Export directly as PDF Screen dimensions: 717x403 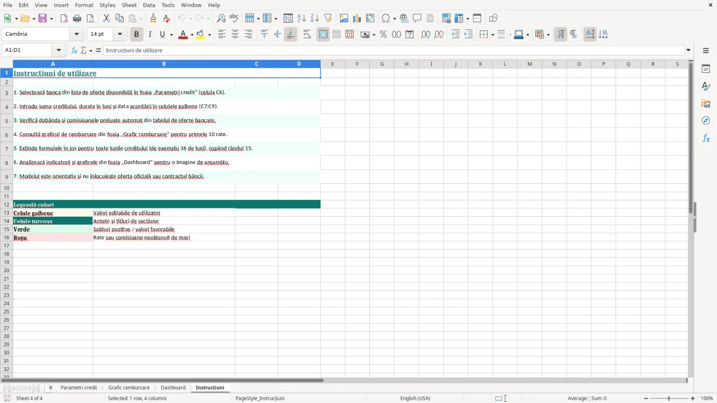64,19
